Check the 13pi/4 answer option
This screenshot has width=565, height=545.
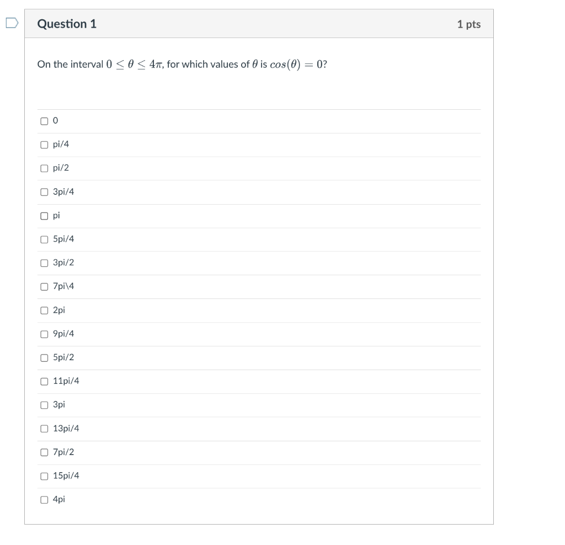pyautogui.click(x=44, y=428)
